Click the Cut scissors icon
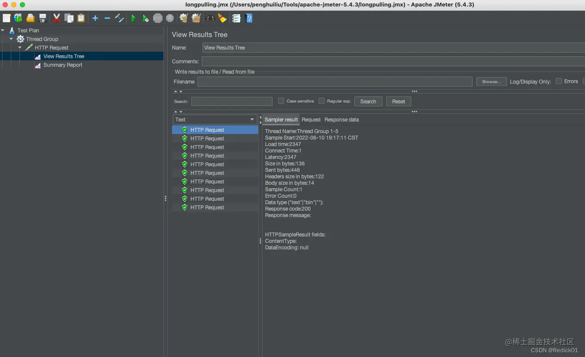This screenshot has height=357, width=585. pos(56,18)
